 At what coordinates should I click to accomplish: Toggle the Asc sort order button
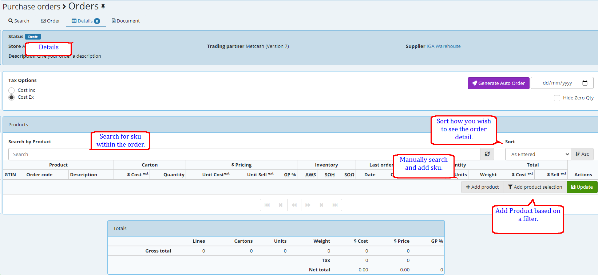582,154
